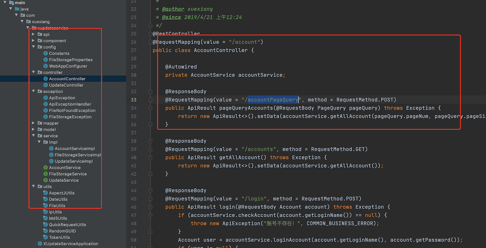
Task: Click the selected accountPageQuery text
Action: click(273, 99)
